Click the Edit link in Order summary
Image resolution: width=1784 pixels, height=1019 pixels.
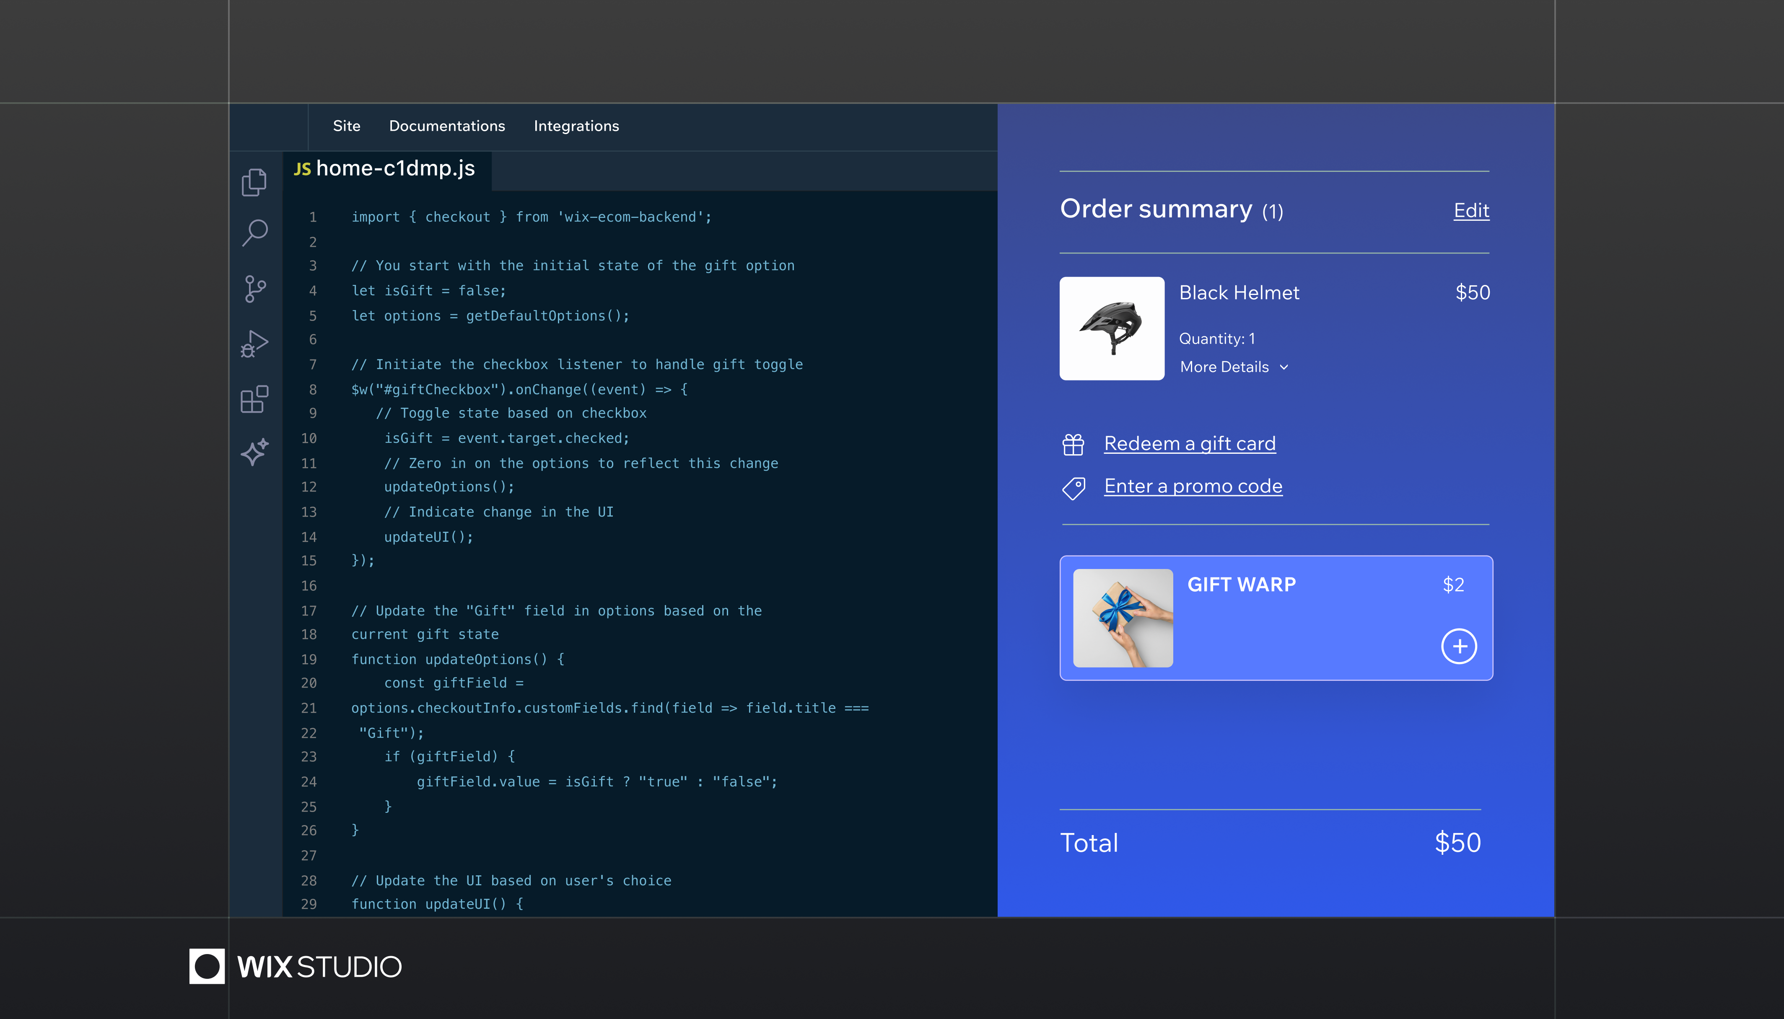click(1471, 211)
